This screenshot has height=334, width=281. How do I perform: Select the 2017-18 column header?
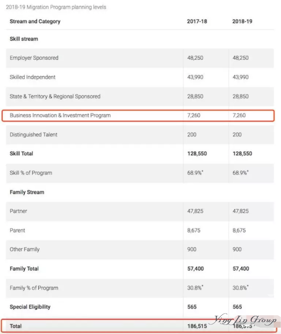tap(197, 21)
